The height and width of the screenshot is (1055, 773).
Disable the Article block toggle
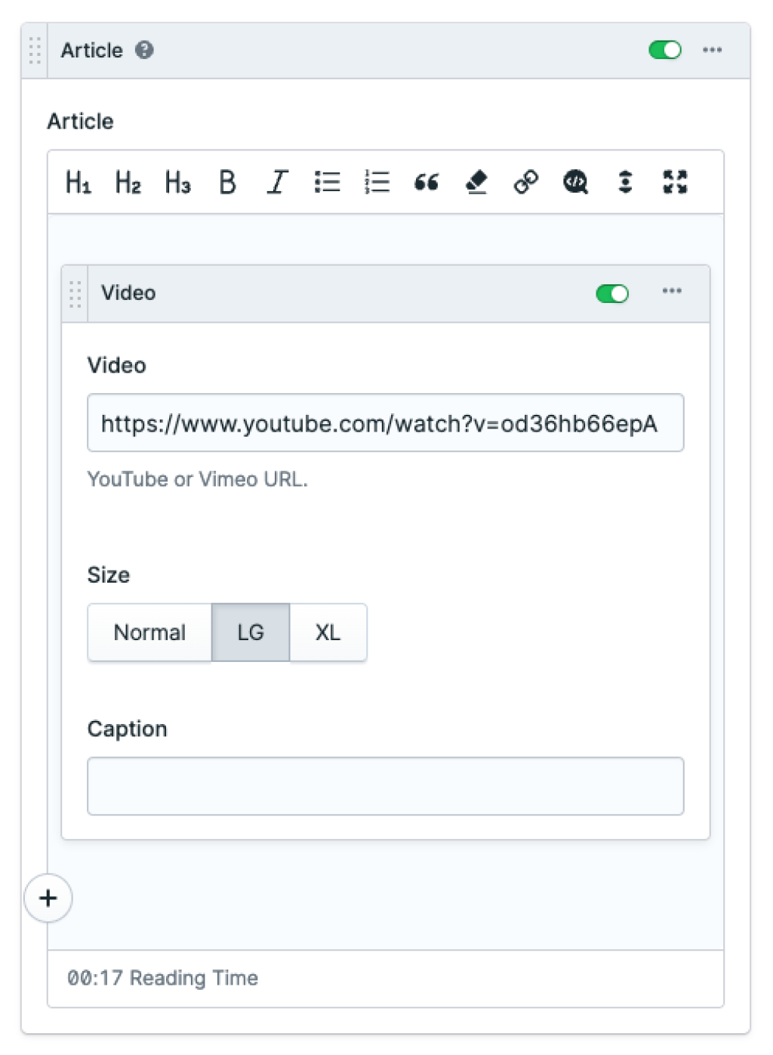tap(664, 50)
